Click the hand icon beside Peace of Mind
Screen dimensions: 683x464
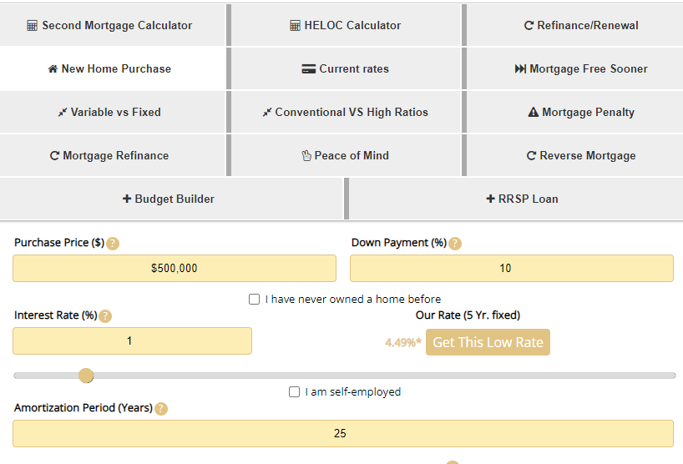[306, 155]
